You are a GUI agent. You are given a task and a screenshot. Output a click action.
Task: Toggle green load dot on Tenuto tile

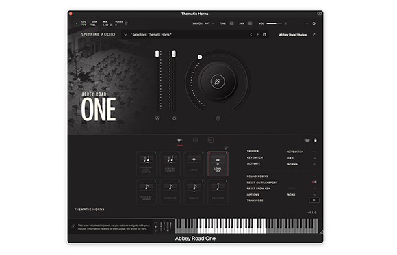[x=203, y=181]
